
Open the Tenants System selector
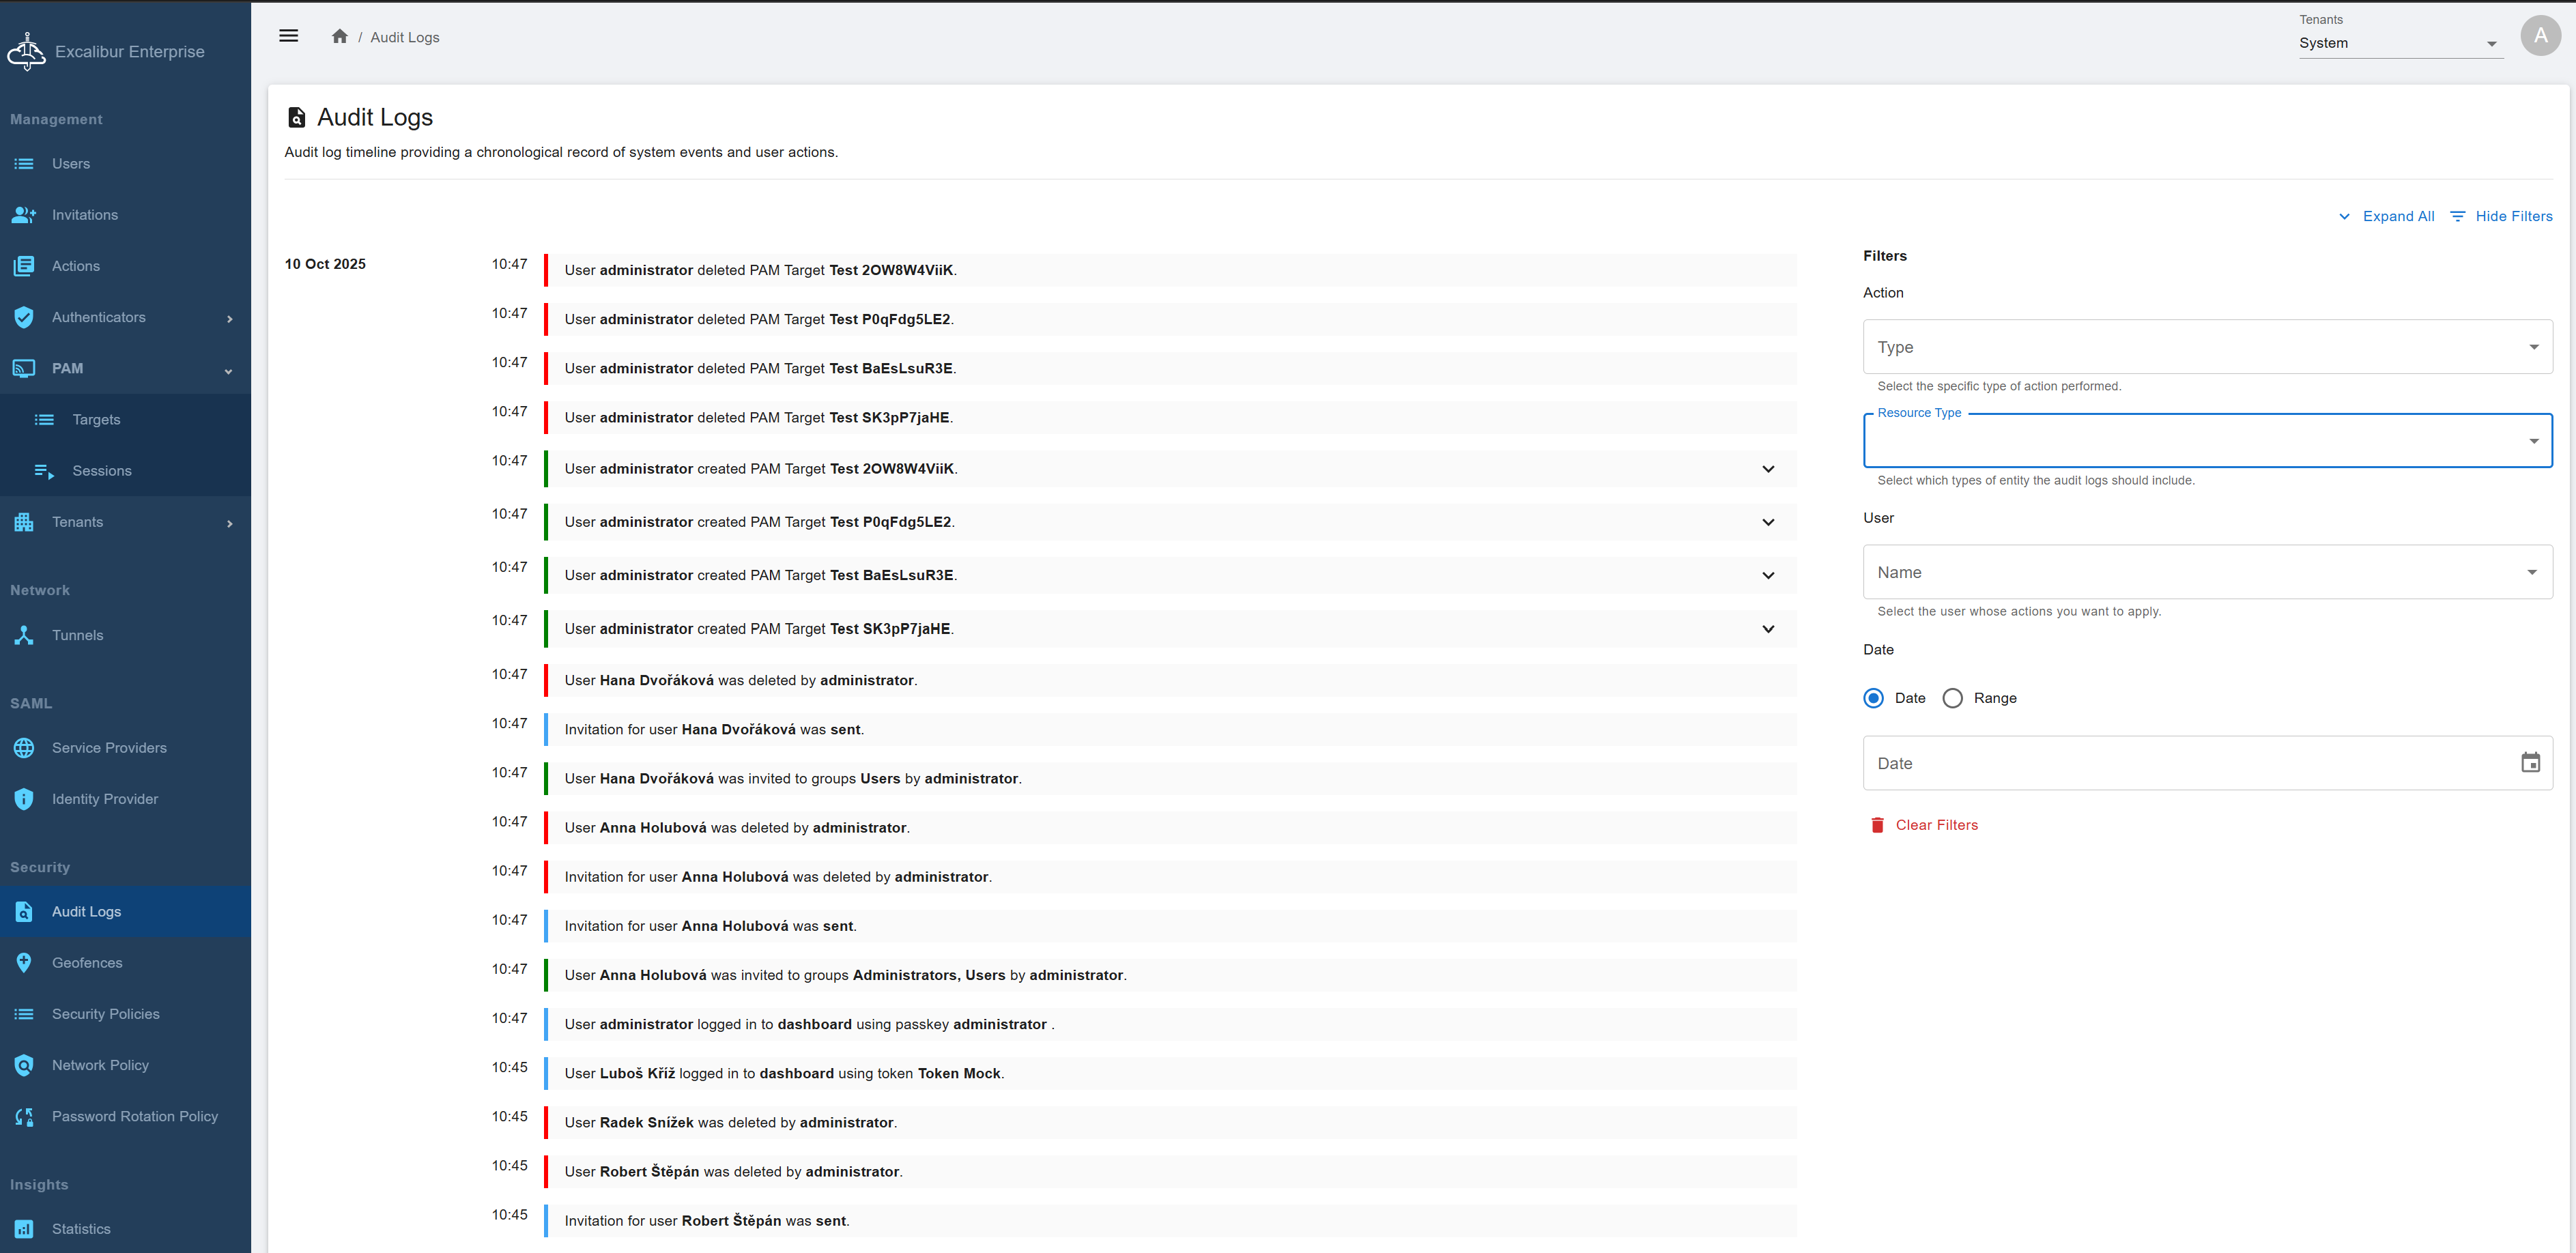(2398, 43)
